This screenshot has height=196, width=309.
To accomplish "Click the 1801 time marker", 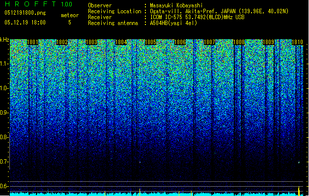I will [32, 42].
